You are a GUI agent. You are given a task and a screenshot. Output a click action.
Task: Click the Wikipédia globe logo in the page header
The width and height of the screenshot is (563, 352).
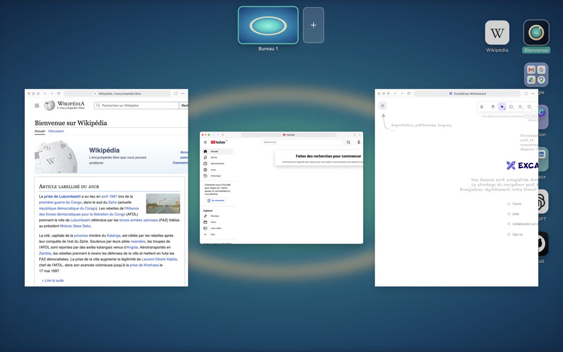(49, 106)
